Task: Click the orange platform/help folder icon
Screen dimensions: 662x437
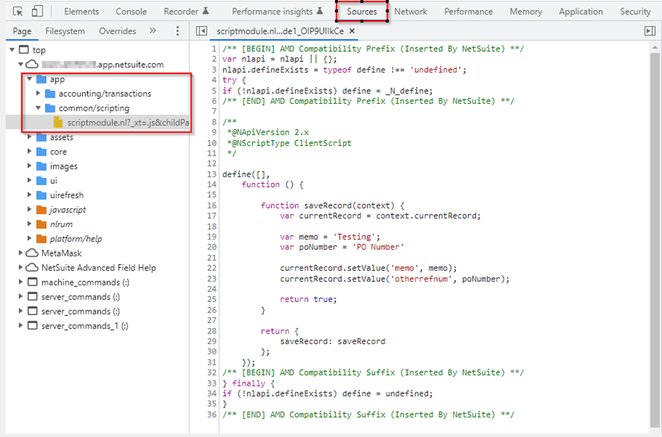Action: [x=41, y=238]
